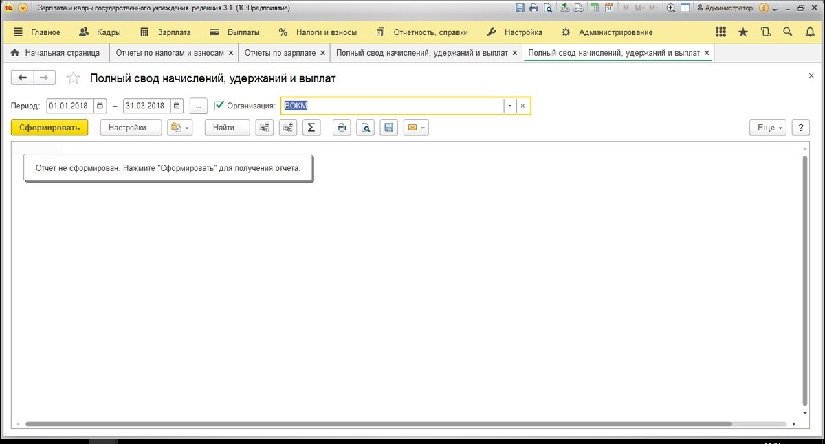Open the Главное section
Screen dimensions: 825x444
click(x=37, y=32)
